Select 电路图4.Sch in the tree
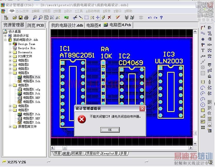Image resolution: width=215 pixels, height=167 pixels. pyautogui.click(x=32, y=81)
